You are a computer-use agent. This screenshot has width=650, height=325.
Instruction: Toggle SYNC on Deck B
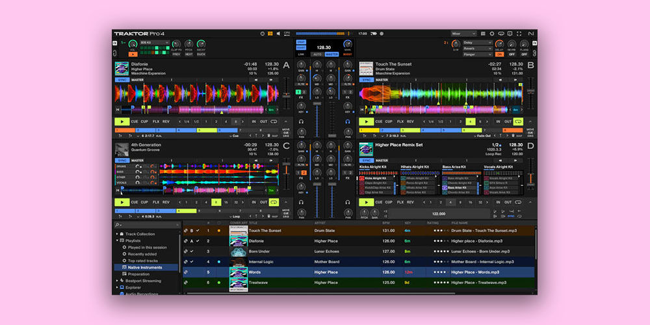point(367,79)
